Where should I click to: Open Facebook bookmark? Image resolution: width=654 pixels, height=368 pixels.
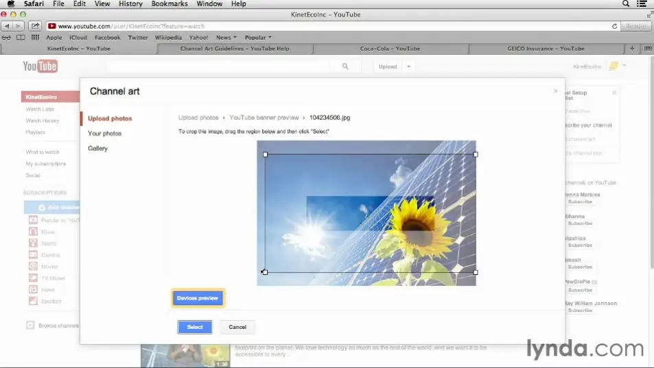pos(108,38)
